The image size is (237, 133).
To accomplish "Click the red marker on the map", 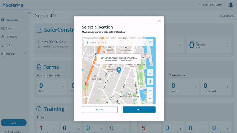I will pos(86,84).
